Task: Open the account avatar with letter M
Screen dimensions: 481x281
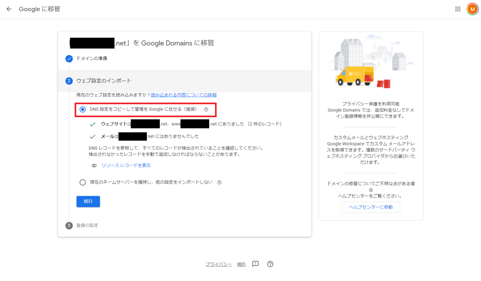Action: [472, 9]
